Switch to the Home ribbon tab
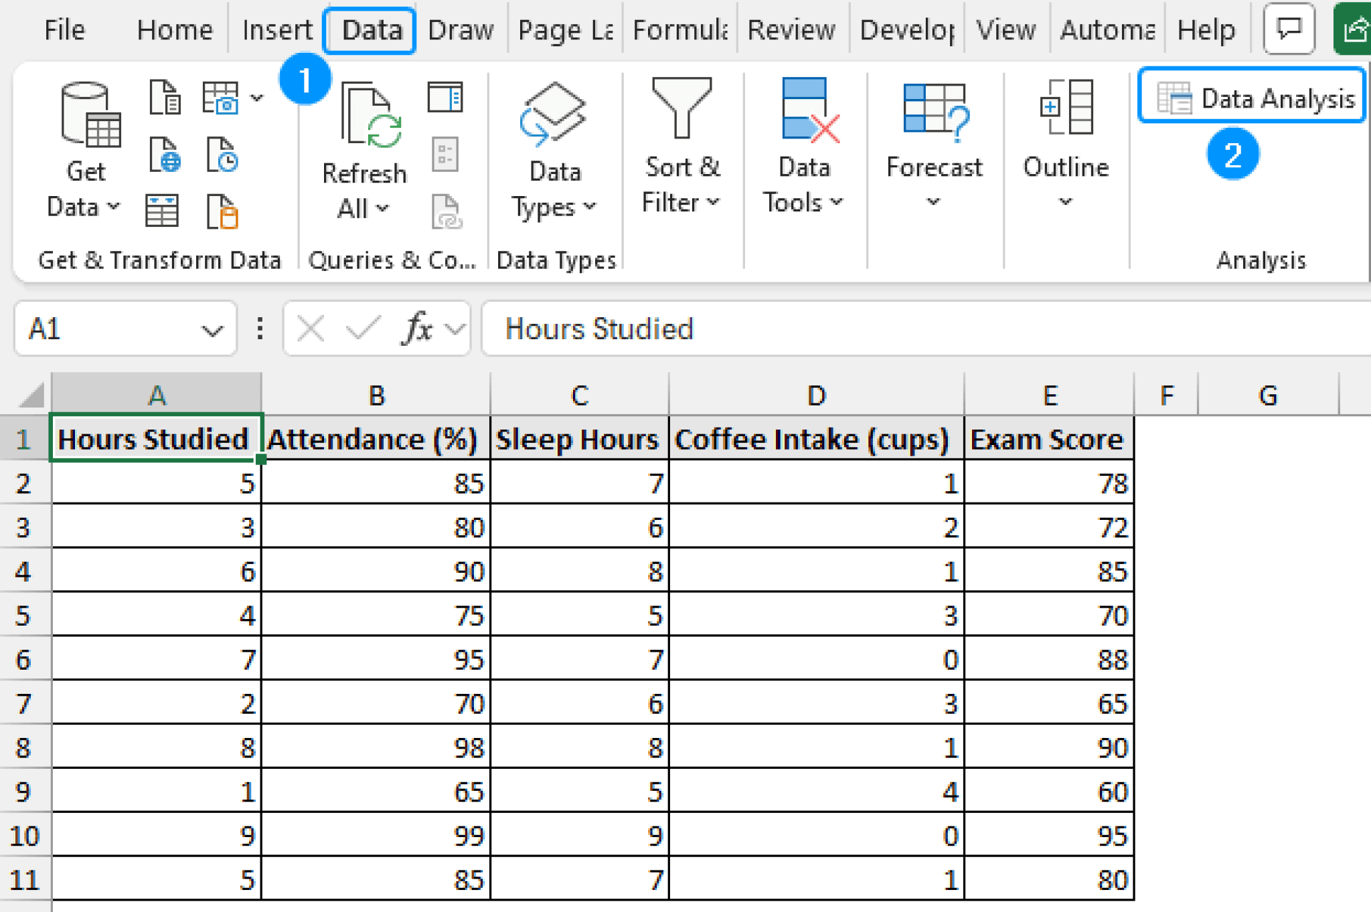This screenshot has height=912, width=1371. (174, 29)
